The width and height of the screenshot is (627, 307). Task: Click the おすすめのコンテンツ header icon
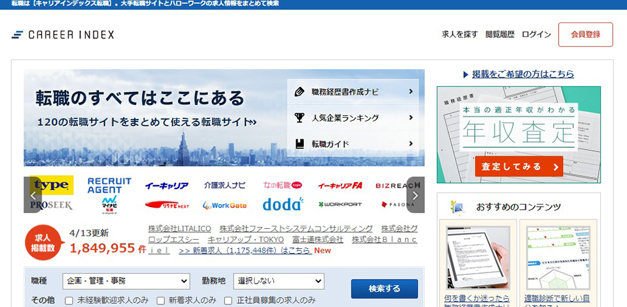[x=457, y=207]
